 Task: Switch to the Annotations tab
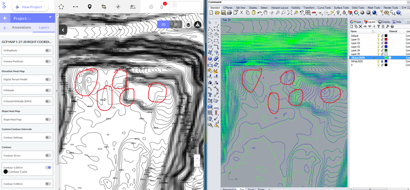21,27
